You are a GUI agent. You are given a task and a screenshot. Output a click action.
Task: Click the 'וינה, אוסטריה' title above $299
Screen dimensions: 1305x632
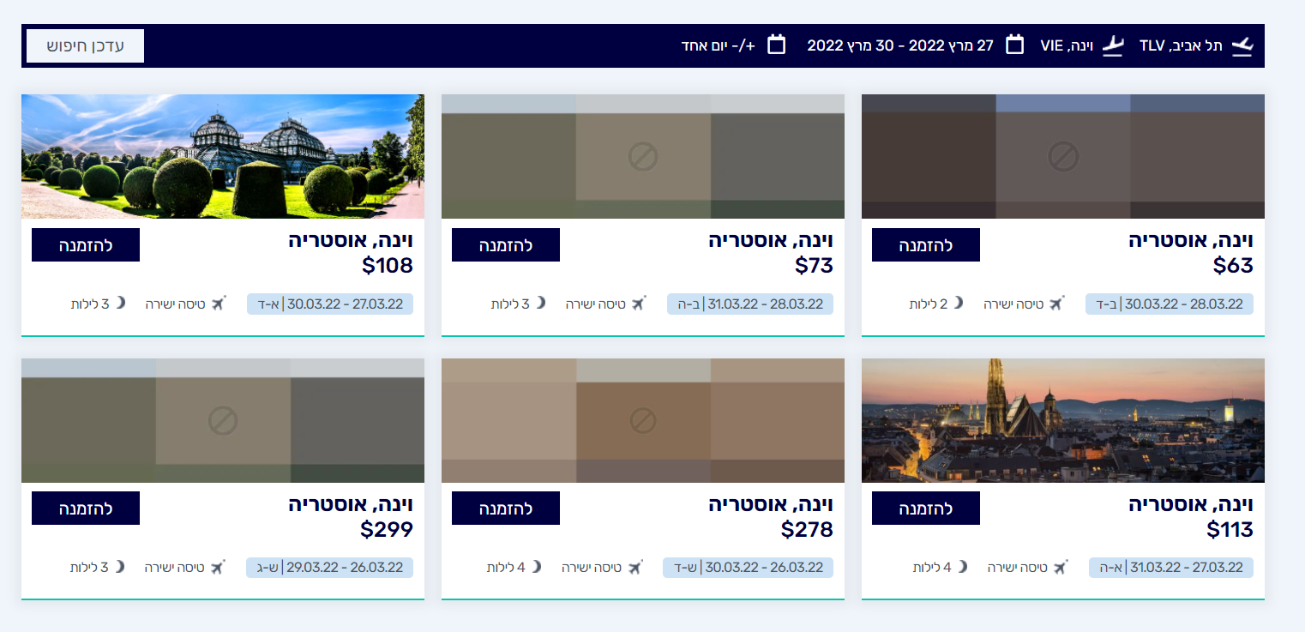pos(351,505)
